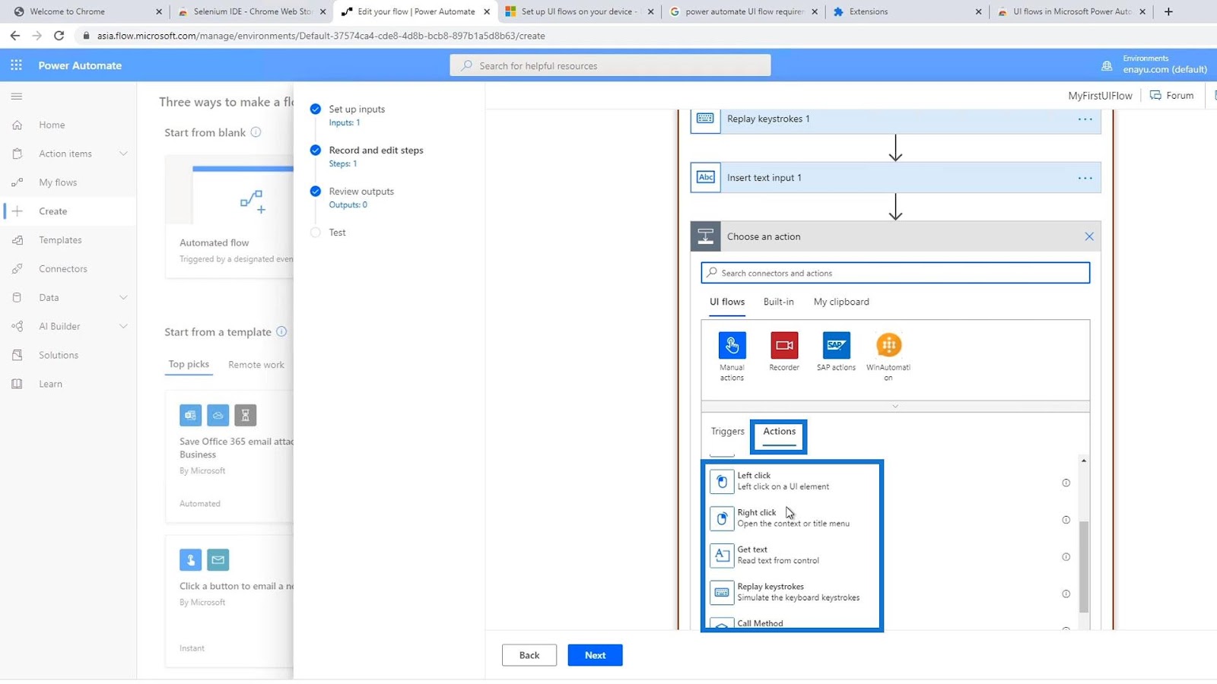
Task: Click the Insert text input 1 Abc icon
Action: point(705,178)
